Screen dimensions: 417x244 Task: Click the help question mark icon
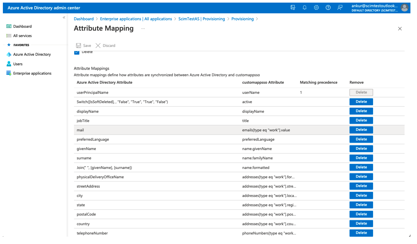point(328,8)
